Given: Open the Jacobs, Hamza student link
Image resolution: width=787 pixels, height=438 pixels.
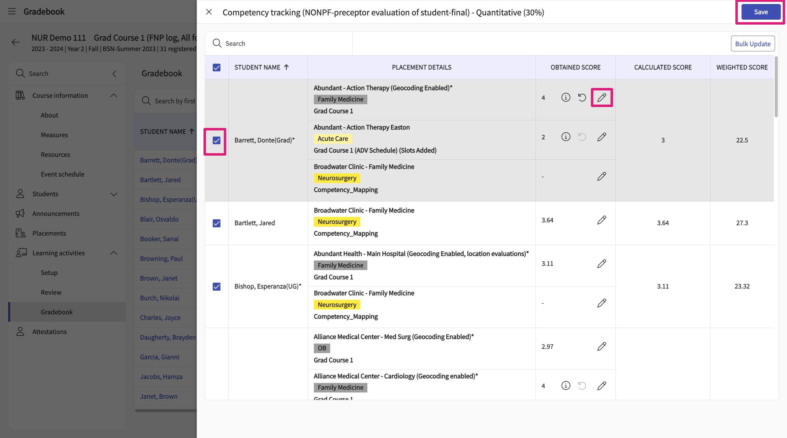Looking at the screenshot, I should pyautogui.click(x=161, y=377).
